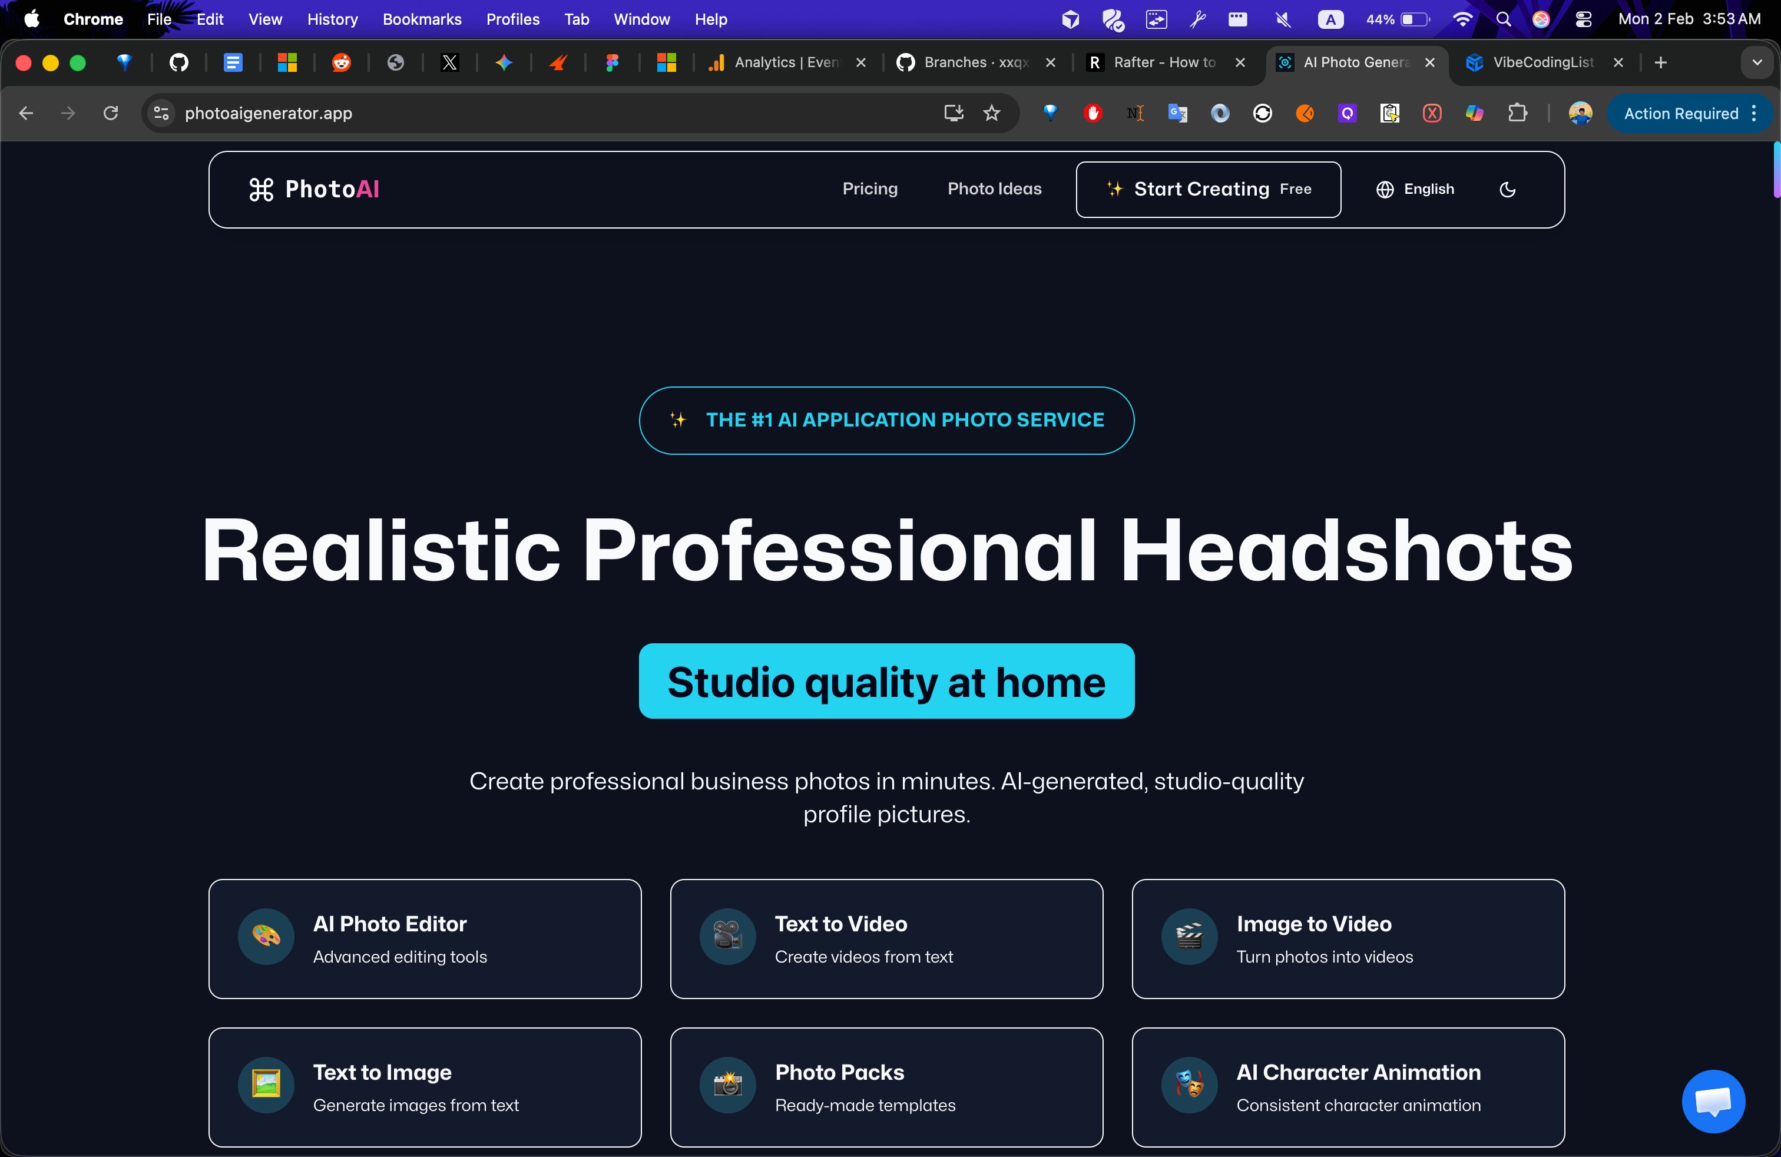Toggle dark mode with the moon icon
1781x1157 pixels.
(1507, 189)
